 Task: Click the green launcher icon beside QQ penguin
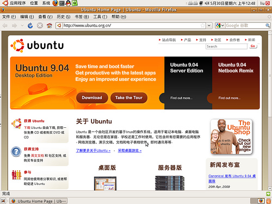[x=75, y=3]
